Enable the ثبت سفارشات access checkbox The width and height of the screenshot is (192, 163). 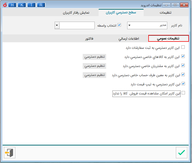[183, 47]
